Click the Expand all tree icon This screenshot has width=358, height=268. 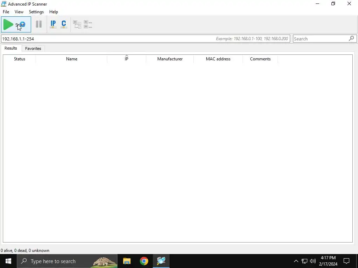coord(77,24)
